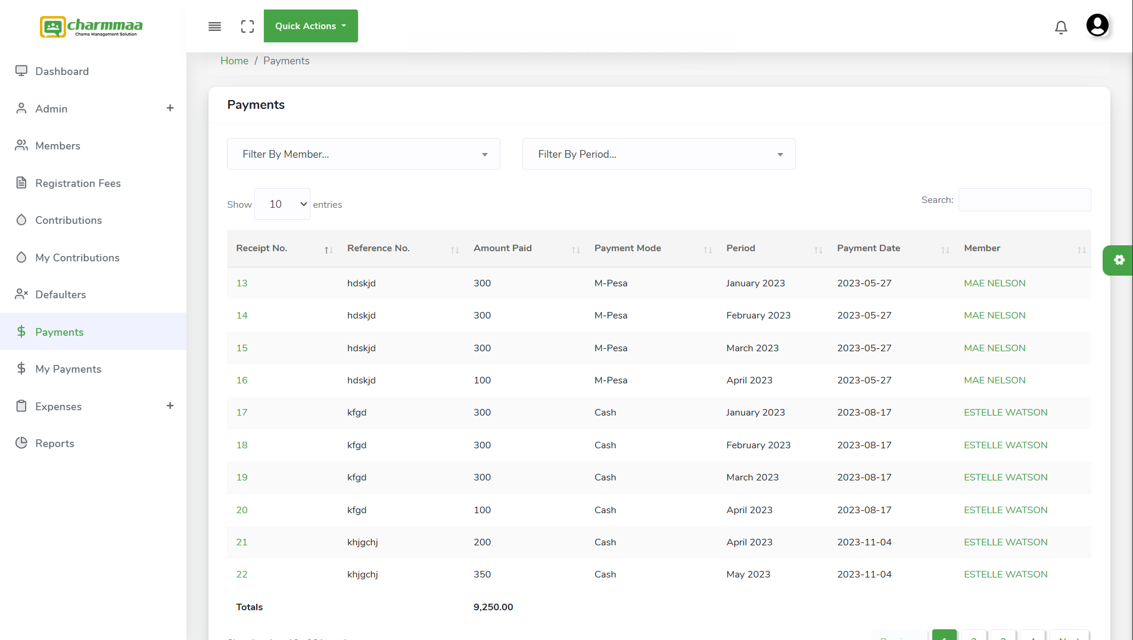Click the Home breadcrumb link
The image size is (1133, 640).
(234, 60)
